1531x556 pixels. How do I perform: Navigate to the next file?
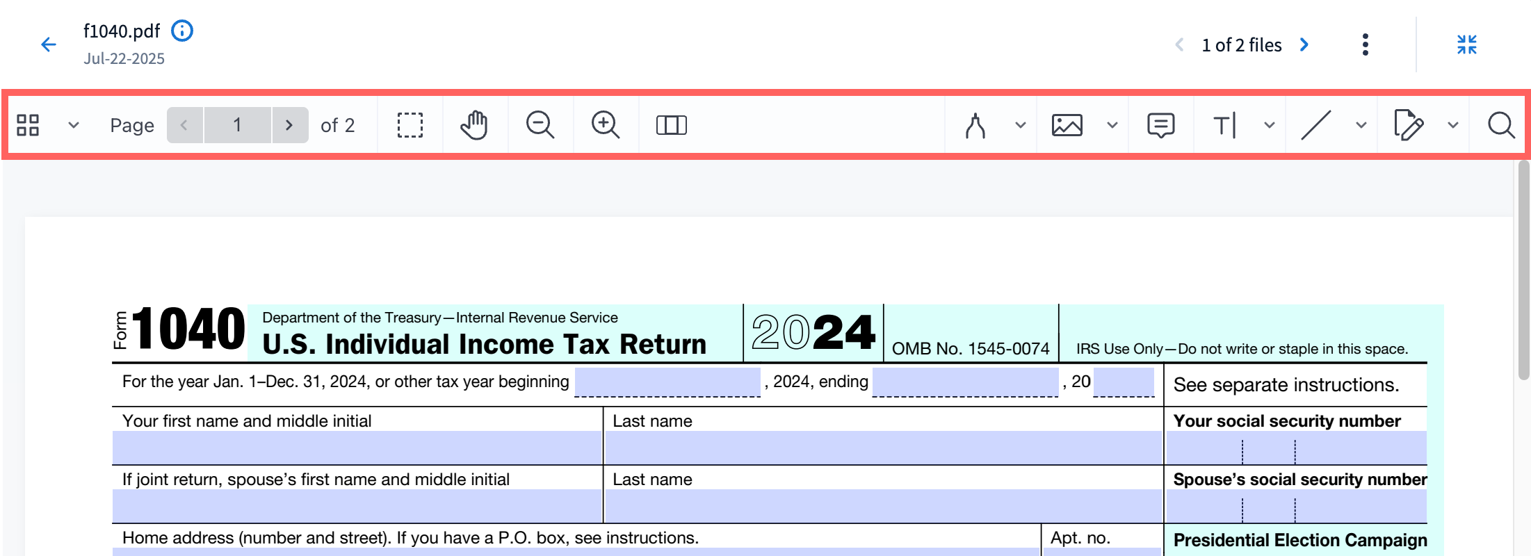coord(1304,45)
